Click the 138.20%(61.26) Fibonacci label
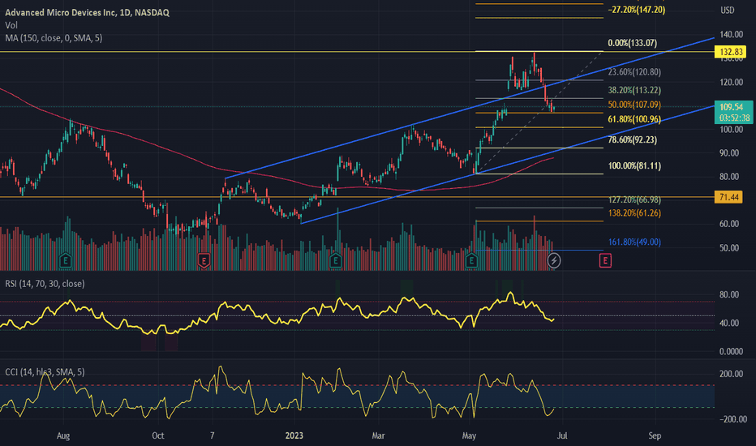Viewport: 756px width, 446px height. click(634, 212)
